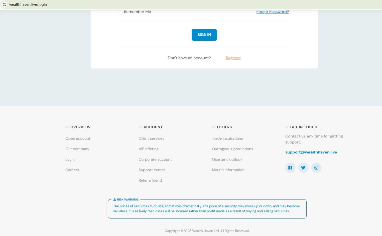
Task: Open the Facebook social icon
Action: tap(290, 168)
